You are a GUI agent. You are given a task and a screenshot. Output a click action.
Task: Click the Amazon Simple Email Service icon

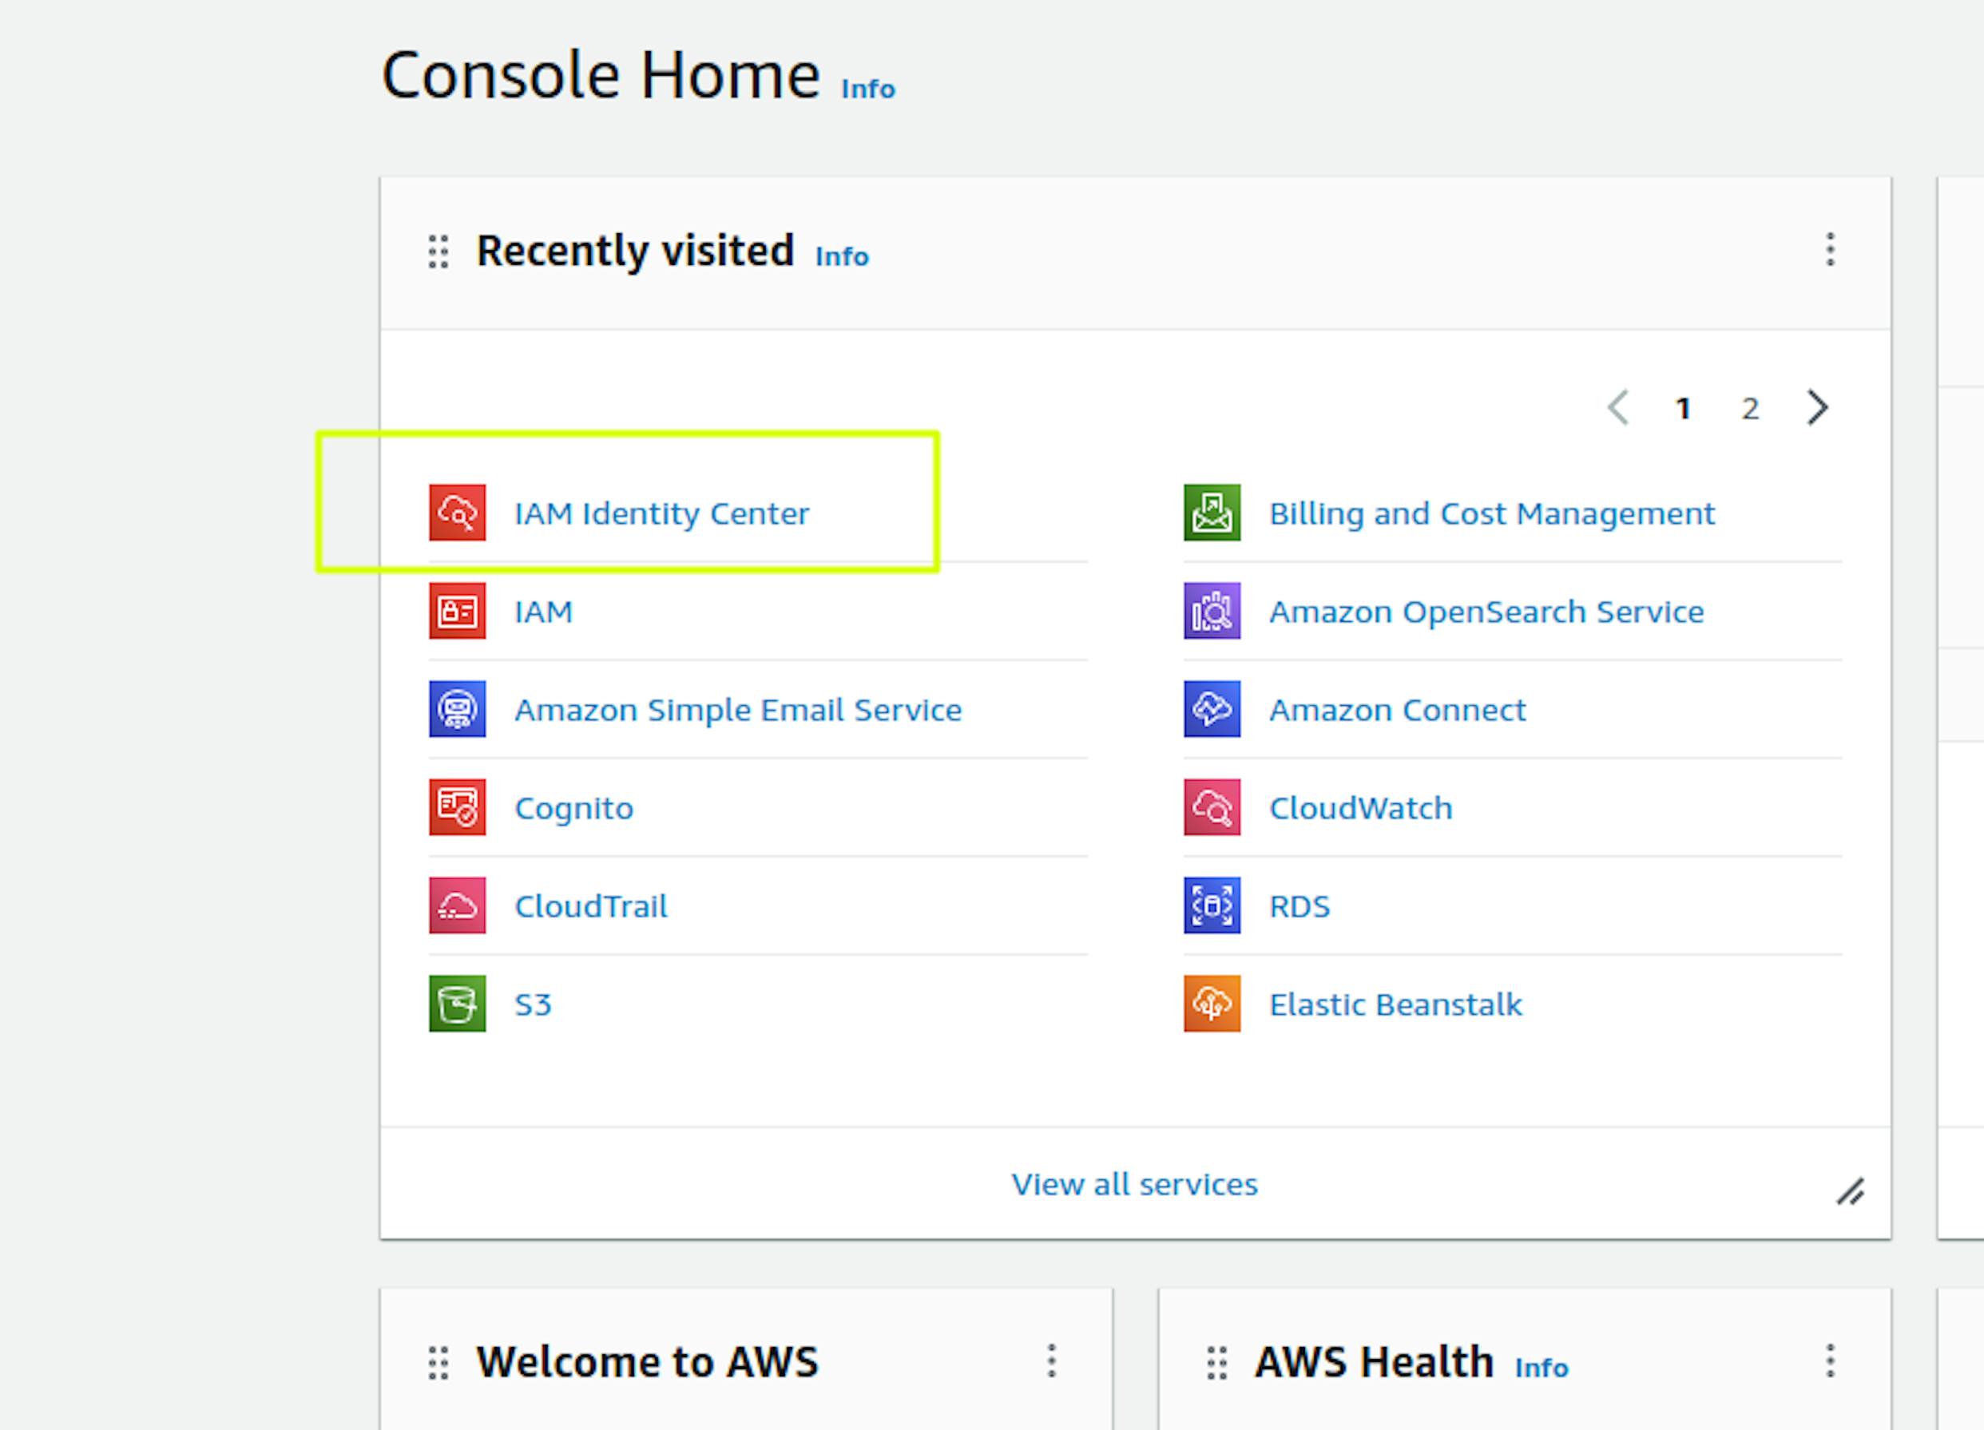click(457, 709)
